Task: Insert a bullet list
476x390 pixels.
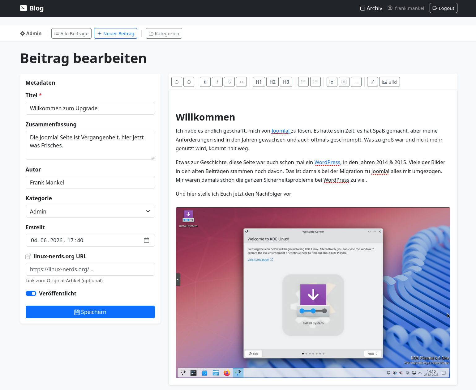Action: (303, 82)
